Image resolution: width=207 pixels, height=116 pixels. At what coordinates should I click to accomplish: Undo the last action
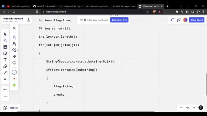pyautogui.click(x=5, y=90)
